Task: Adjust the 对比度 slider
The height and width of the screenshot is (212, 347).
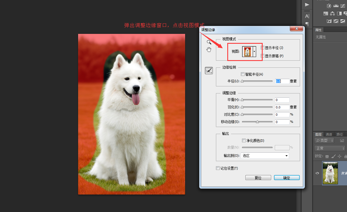Action: [257, 115]
